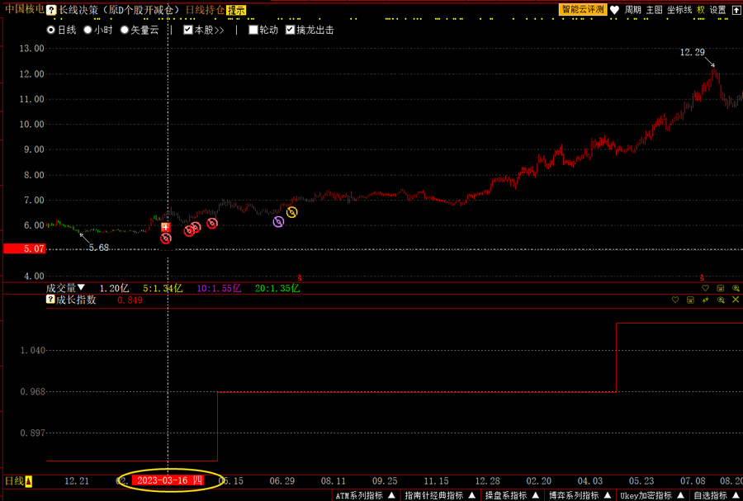This screenshot has width=743, height=501.
Task: Enable the 轮动 checkbox
Action: pyautogui.click(x=253, y=30)
